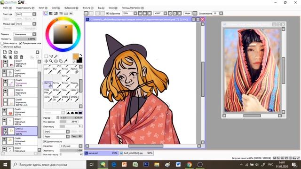
Task: Open the Фильтр menu
Action: 88,8
